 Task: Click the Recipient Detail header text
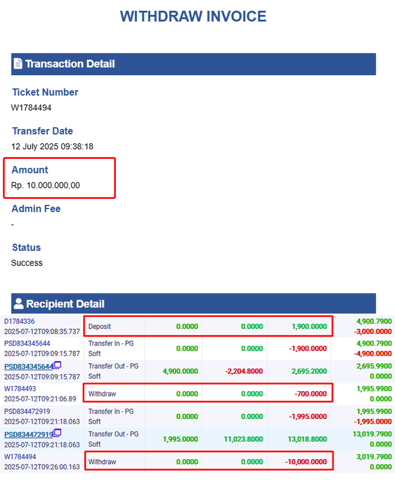tap(66, 304)
